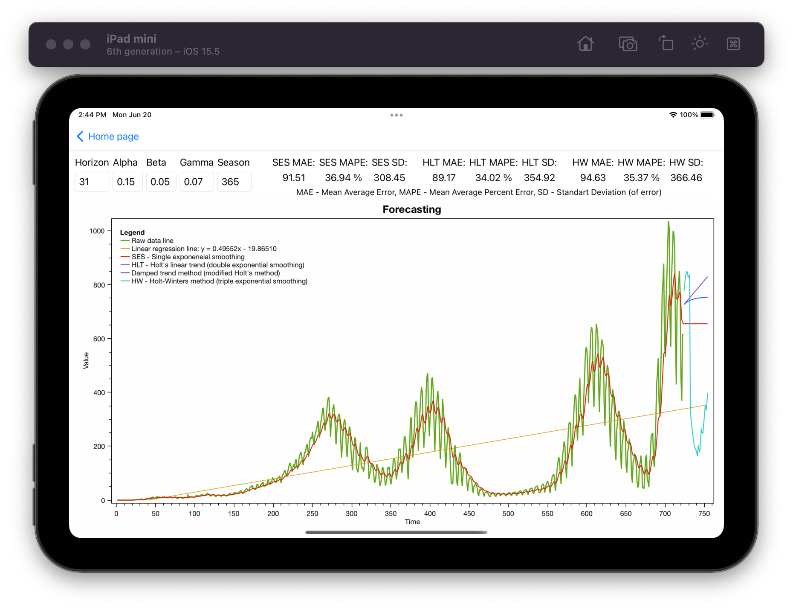
Task: Click the simulator window red close button
Action: click(x=51, y=44)
